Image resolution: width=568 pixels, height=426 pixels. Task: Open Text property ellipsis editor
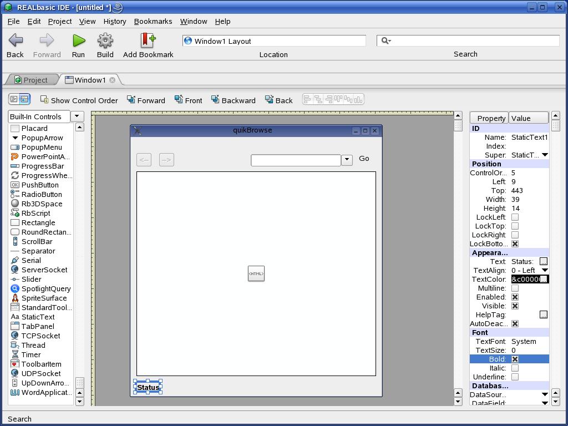544,262
